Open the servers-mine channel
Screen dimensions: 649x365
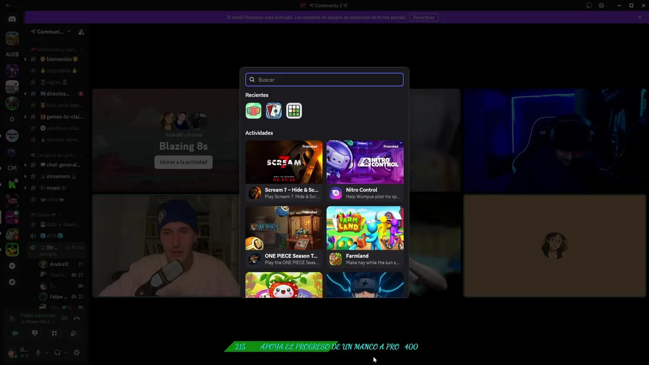pyautogui.click(x=56, y=140)
